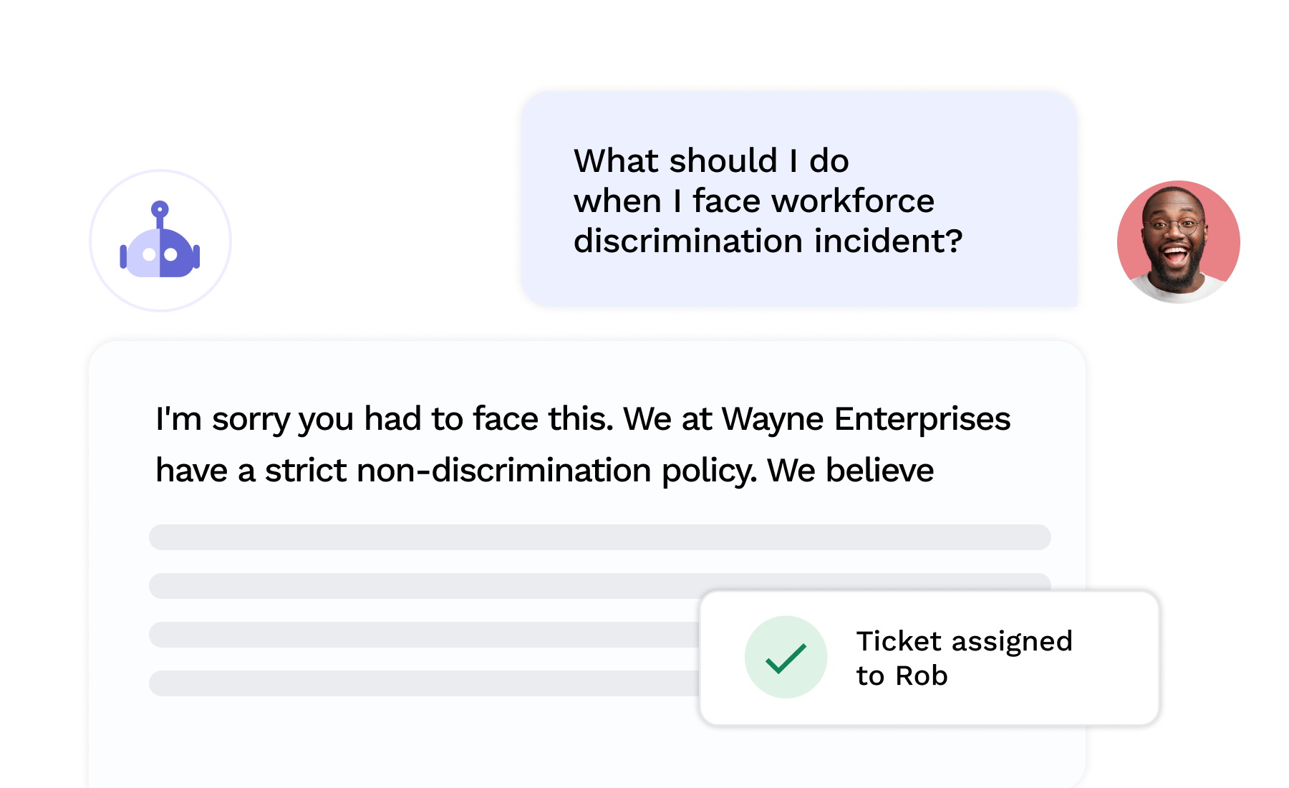Click 'discrimination incident?' in the user message
Viewport: 1289px width, 788px height.
pyautogui.click(x=768, y=241)
